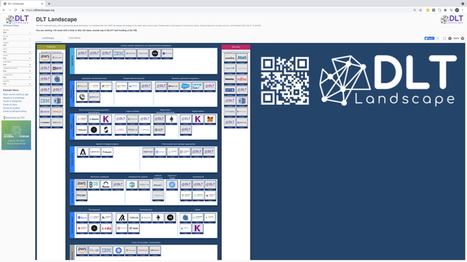
Task: Open the Deloitte card under Services
Action: tap(229, 79)
